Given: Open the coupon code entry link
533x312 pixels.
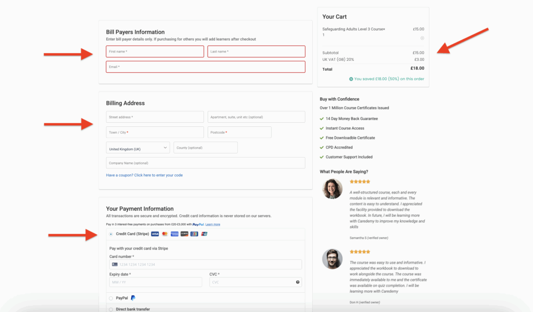Looking at the screenshot, I should pos(144,175).
